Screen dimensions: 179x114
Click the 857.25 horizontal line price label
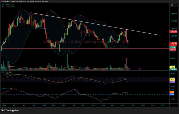173,49
